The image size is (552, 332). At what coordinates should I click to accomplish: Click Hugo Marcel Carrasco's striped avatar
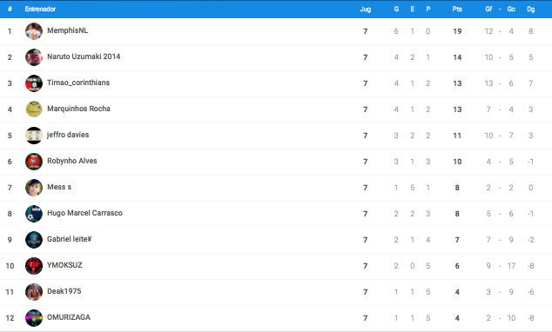34,214
